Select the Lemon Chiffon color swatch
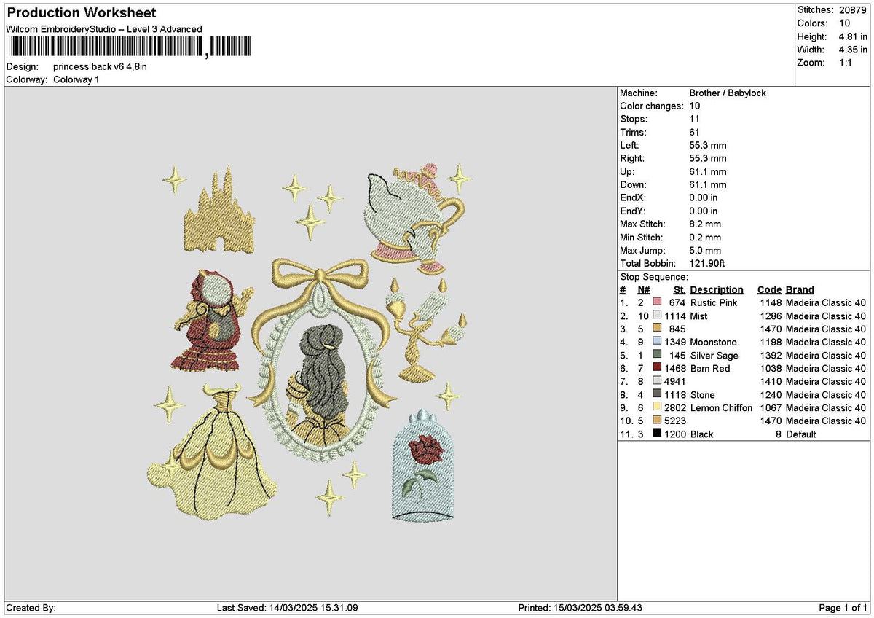Viewport: 874px width, 618px height. point(657,407)
